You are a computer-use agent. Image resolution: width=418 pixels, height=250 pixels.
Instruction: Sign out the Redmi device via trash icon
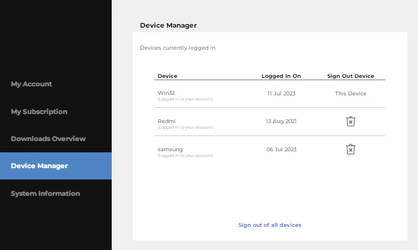coord(350,121)
